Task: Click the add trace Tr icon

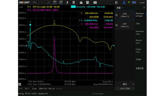Action: [x=55, y=3]
